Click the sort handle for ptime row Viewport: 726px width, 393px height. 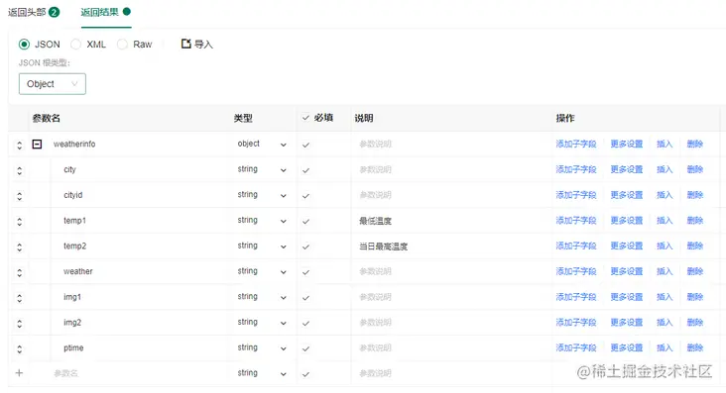click(20, 349)
